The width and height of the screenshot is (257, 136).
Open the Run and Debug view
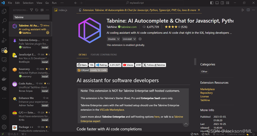tap(4, 40)
